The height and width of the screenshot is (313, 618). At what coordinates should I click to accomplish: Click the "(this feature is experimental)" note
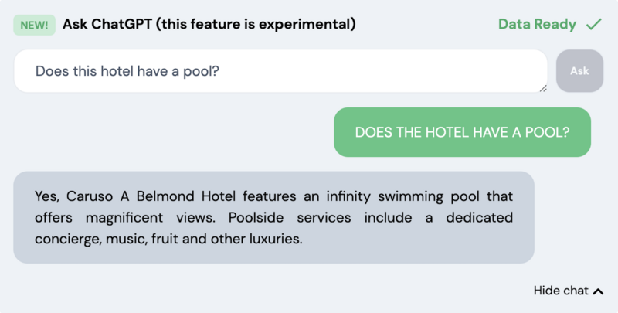[256, 25]
